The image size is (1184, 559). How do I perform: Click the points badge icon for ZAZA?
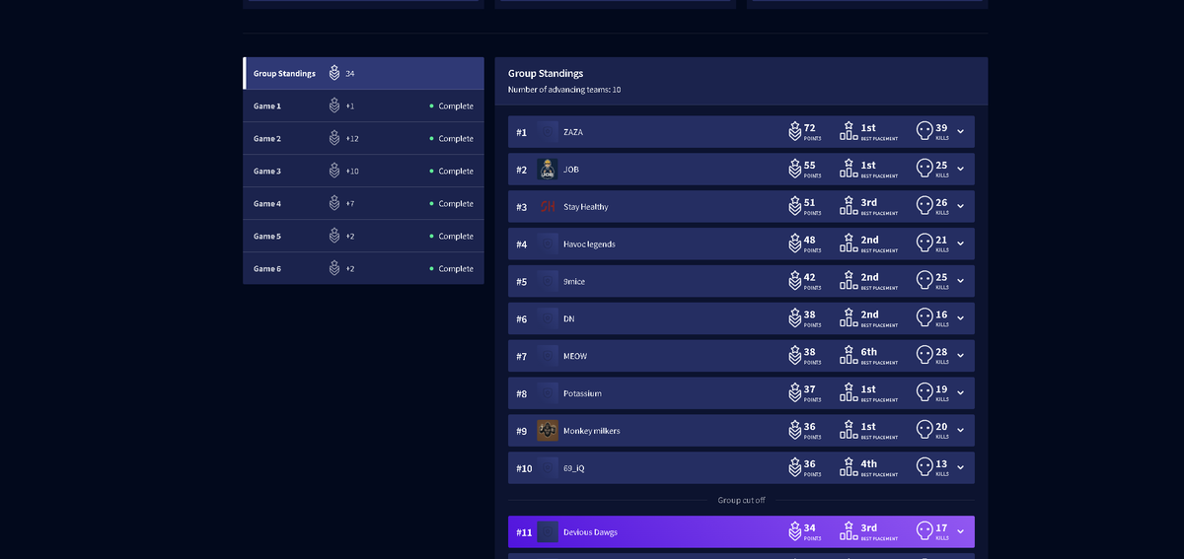pos(794,131)
